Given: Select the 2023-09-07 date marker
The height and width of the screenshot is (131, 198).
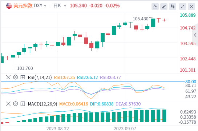Looking at the screenshot, I should (x=125, y=129).
